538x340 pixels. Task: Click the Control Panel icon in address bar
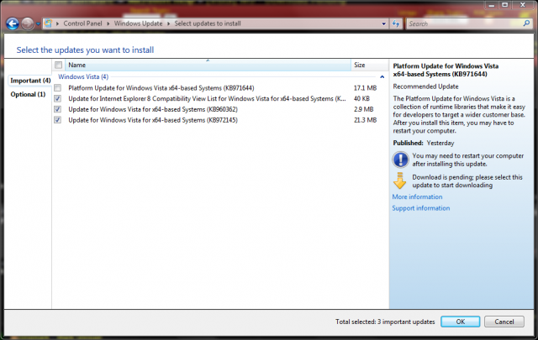tap(48, 24)
